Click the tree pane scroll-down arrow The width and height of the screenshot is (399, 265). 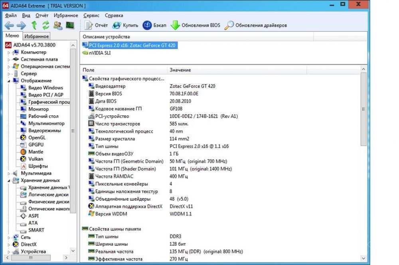coord(73,251)
